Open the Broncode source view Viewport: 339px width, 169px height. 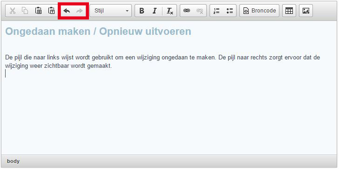259,11
